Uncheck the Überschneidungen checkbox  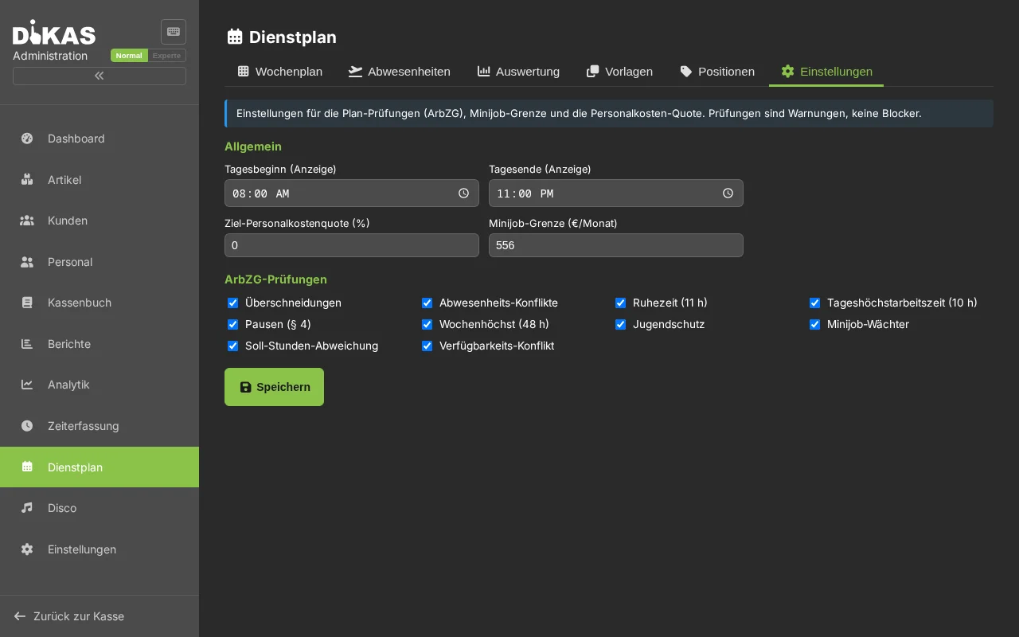point(233,303)
